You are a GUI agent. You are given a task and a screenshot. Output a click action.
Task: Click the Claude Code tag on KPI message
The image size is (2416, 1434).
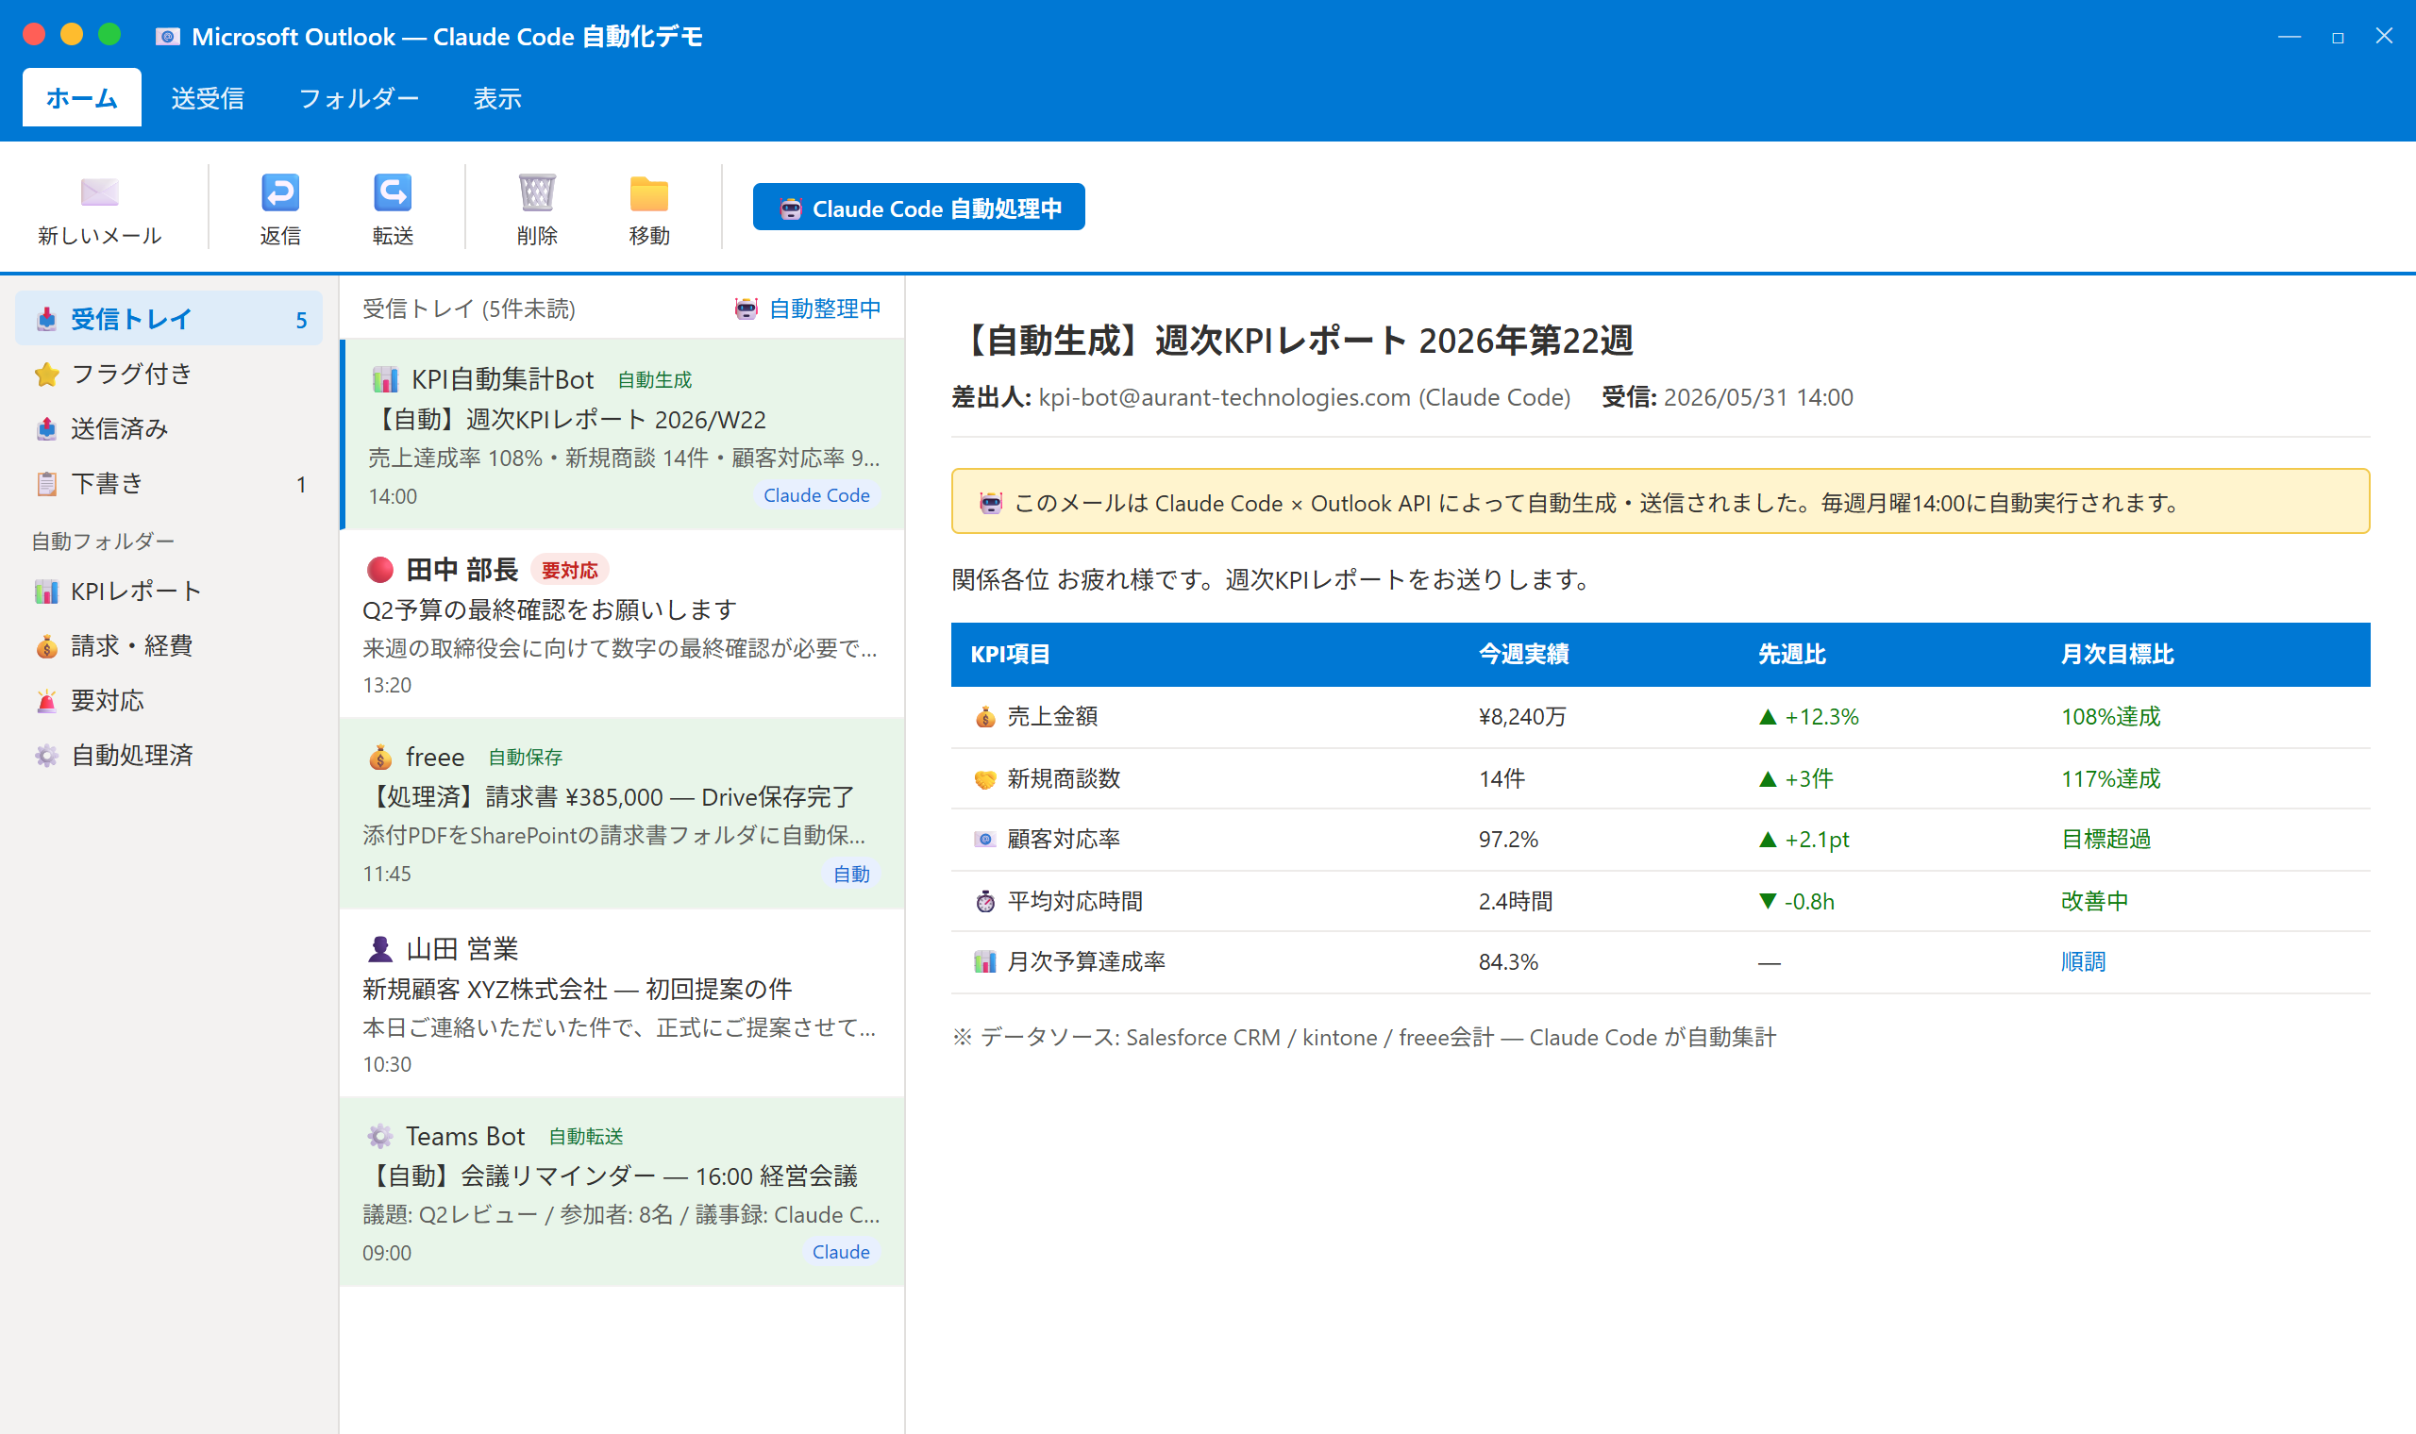tap(815, 495)
